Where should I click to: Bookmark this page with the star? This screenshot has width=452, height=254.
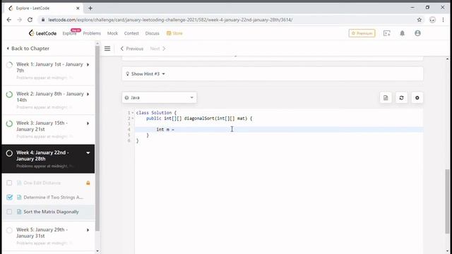pos(420,20)
